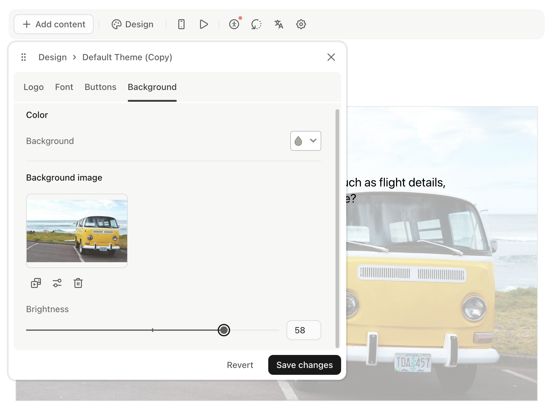Image resolution: width=552 pixels, height=417 pixels.
Task: Replace the background media image
Action: coord(36,283)
